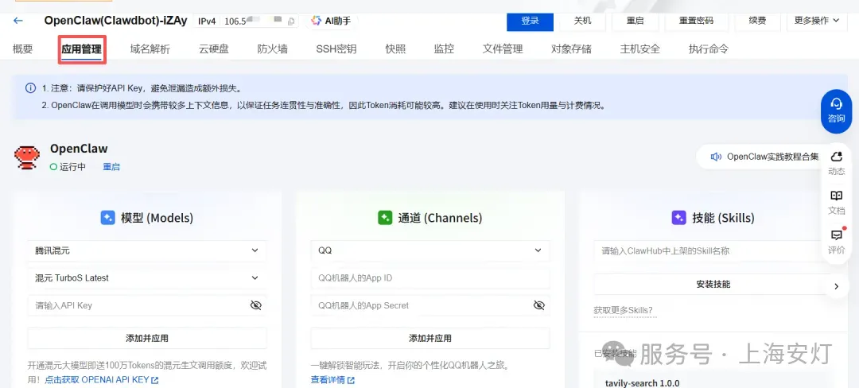859x388 pixels.
Task: Open the OpenClaw实践教程合集 link
Action: click(772, 157)
